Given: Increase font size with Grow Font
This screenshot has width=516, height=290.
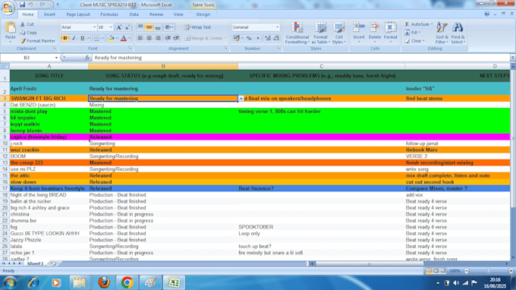Looking at the screenshot, I should pos(119,27).
